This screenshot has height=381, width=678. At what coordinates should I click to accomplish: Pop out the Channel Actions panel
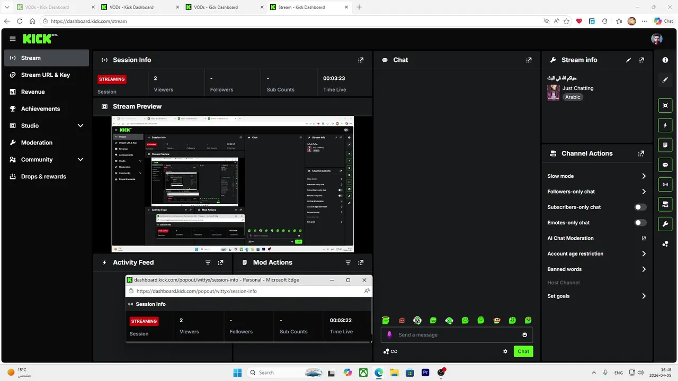[641, 153]
